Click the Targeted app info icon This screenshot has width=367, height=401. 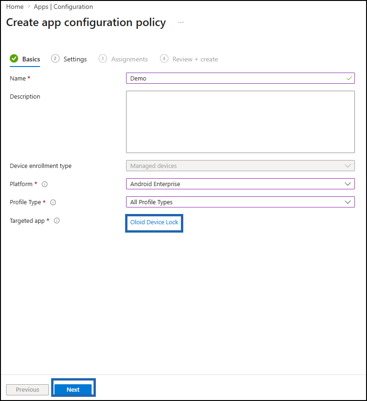(x=57, y=221)
